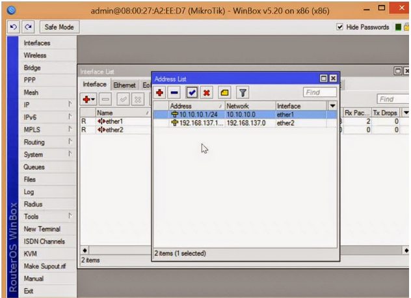This screenshot has width=411, height=298.
Task: Click the left scroll arrow in Interface List
Action: pyautogui.click(x=85, y=251)
